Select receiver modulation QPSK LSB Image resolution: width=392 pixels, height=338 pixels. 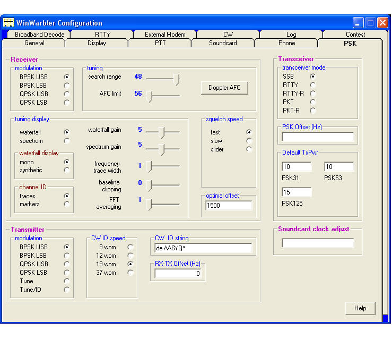click(x=66, y=102)
